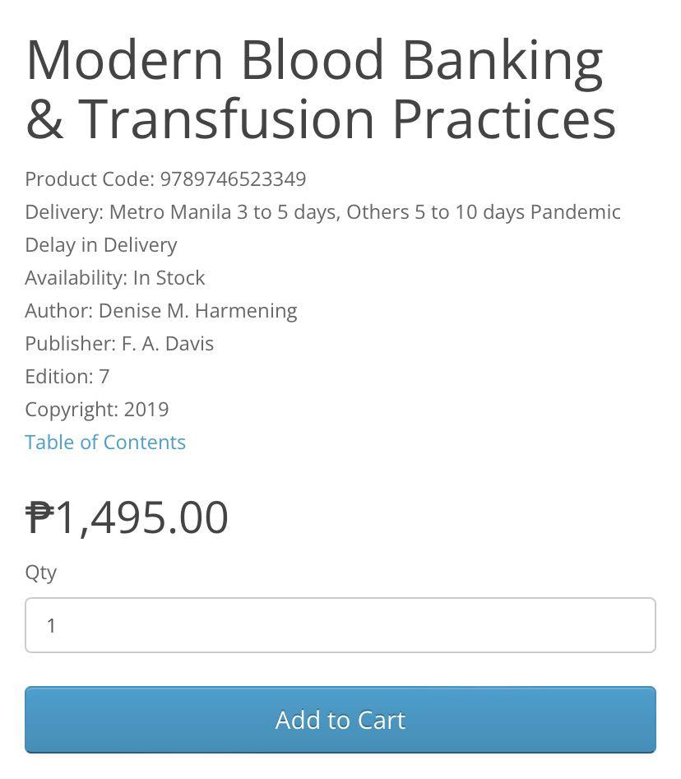Click the peso currency symbol
This screenshot has width=681, height=779.
pos(39,517)
